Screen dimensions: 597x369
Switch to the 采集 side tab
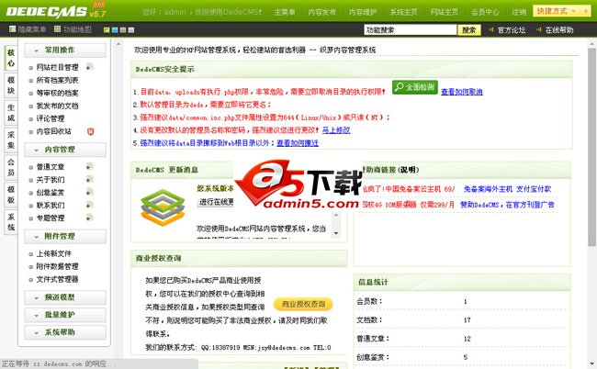click(11, 140)
